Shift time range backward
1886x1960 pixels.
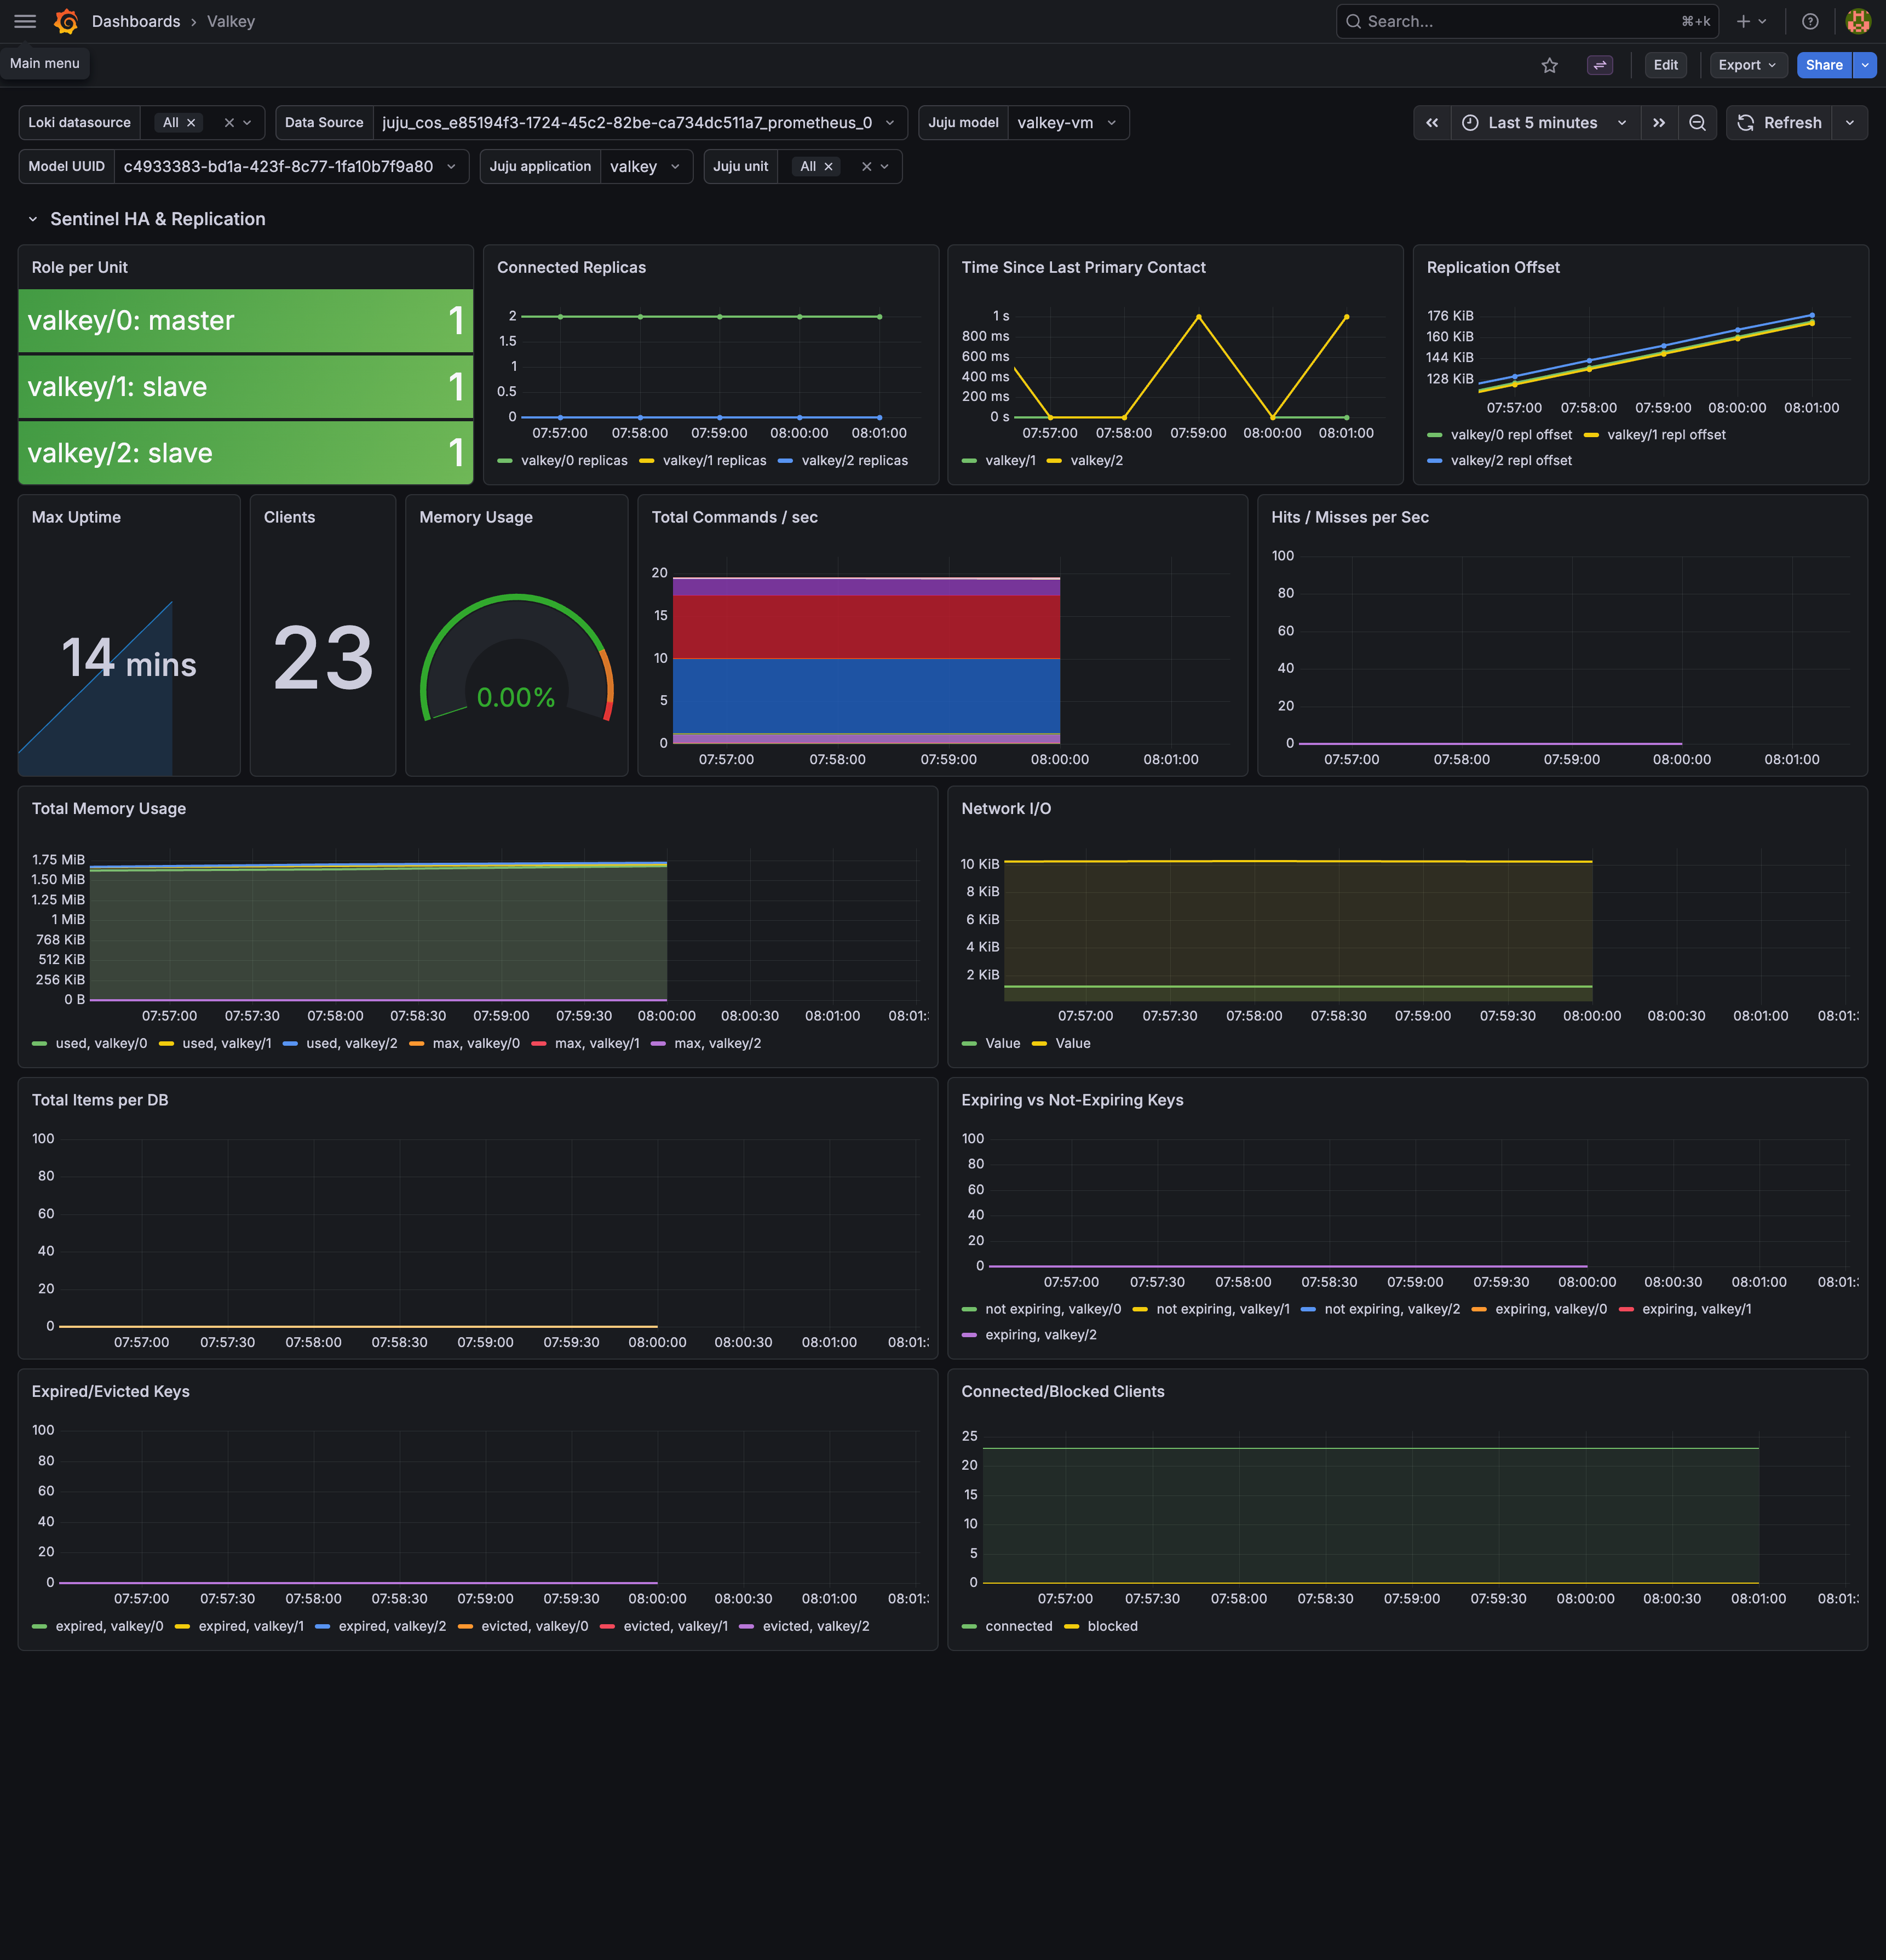tap(1431, 123)
